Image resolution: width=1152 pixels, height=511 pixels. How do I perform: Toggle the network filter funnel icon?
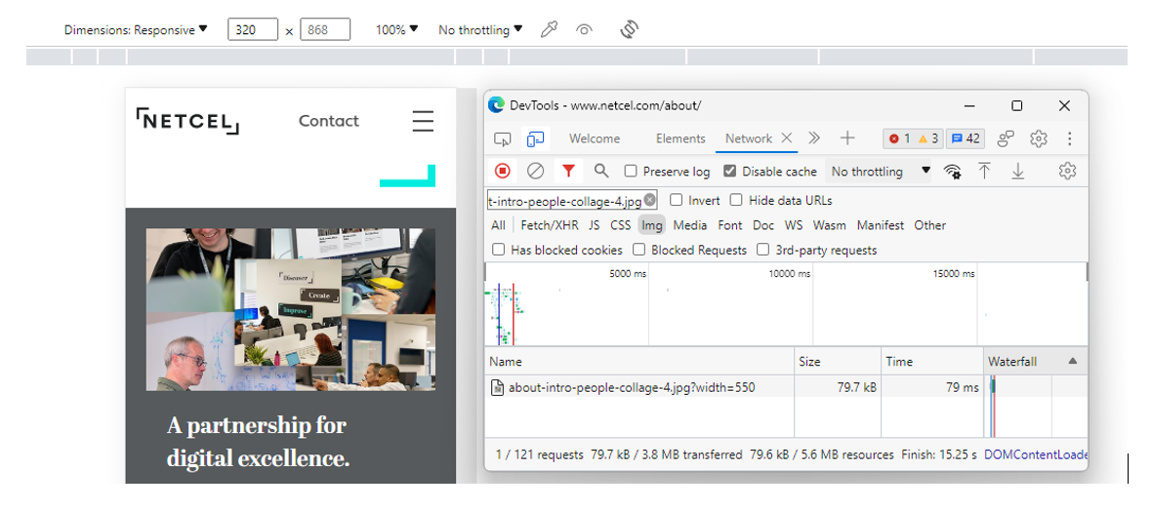coord(568,171)
